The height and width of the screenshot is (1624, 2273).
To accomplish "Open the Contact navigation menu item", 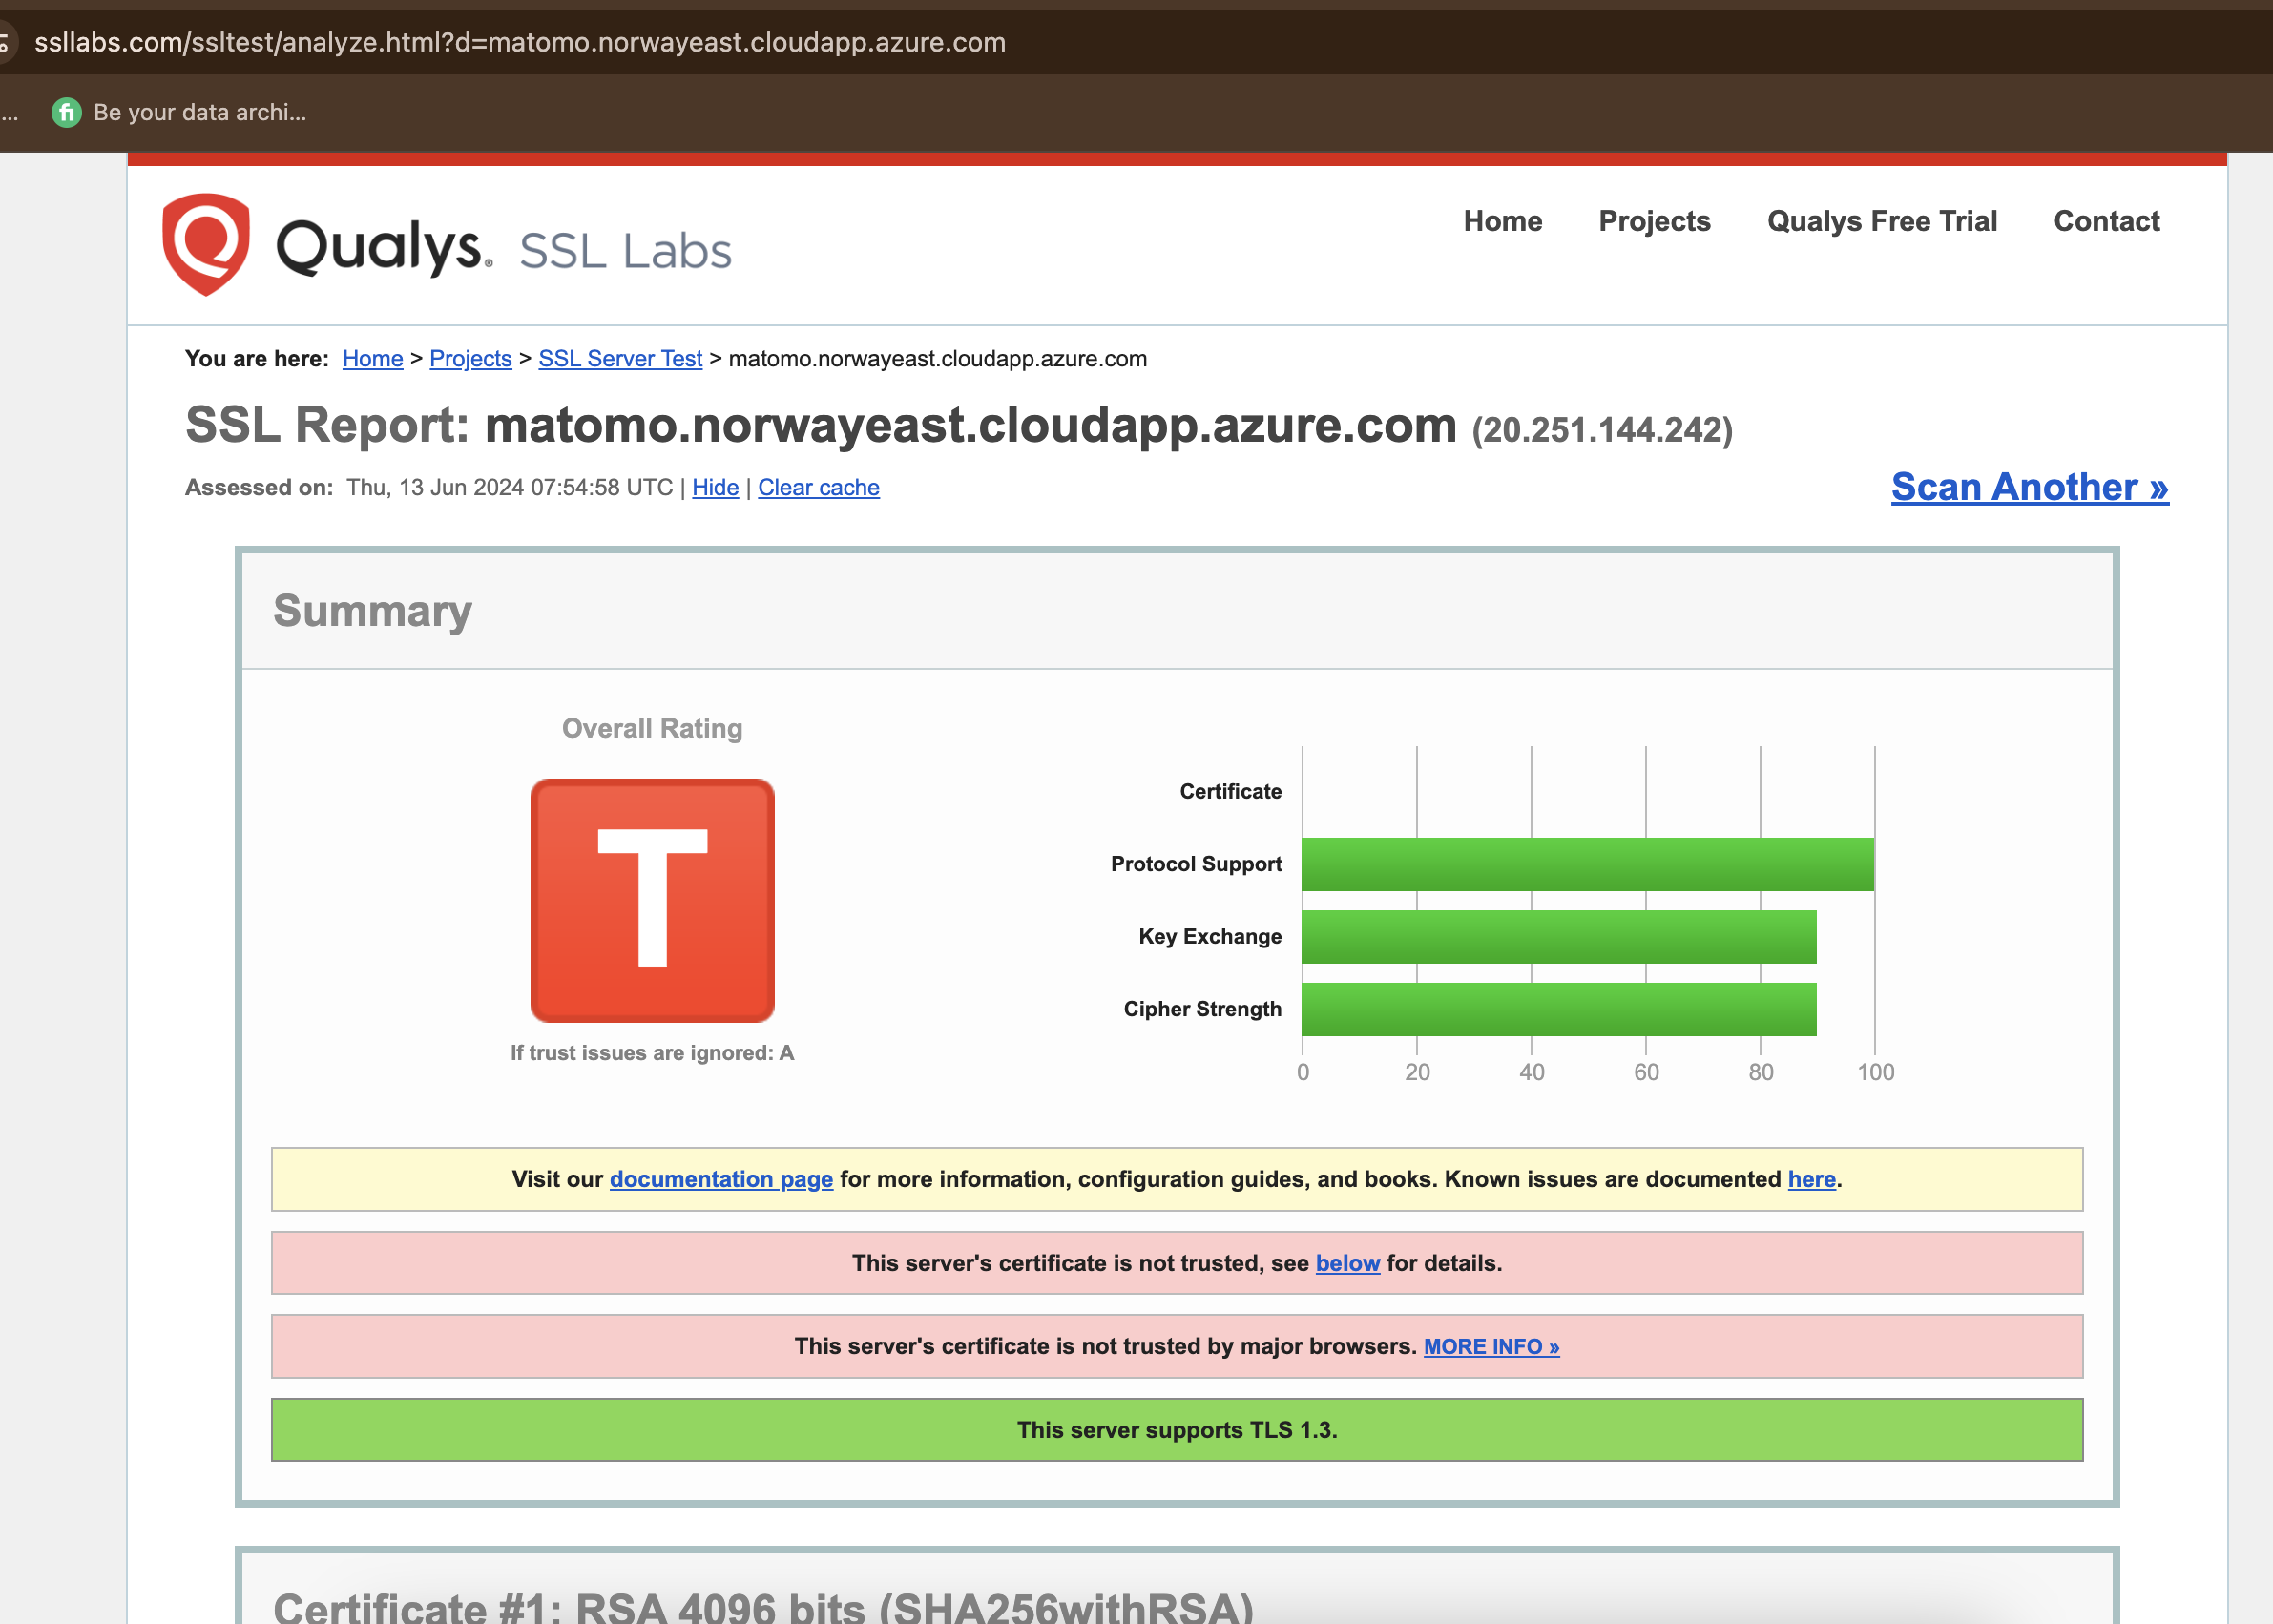I will coord(2106,221).
